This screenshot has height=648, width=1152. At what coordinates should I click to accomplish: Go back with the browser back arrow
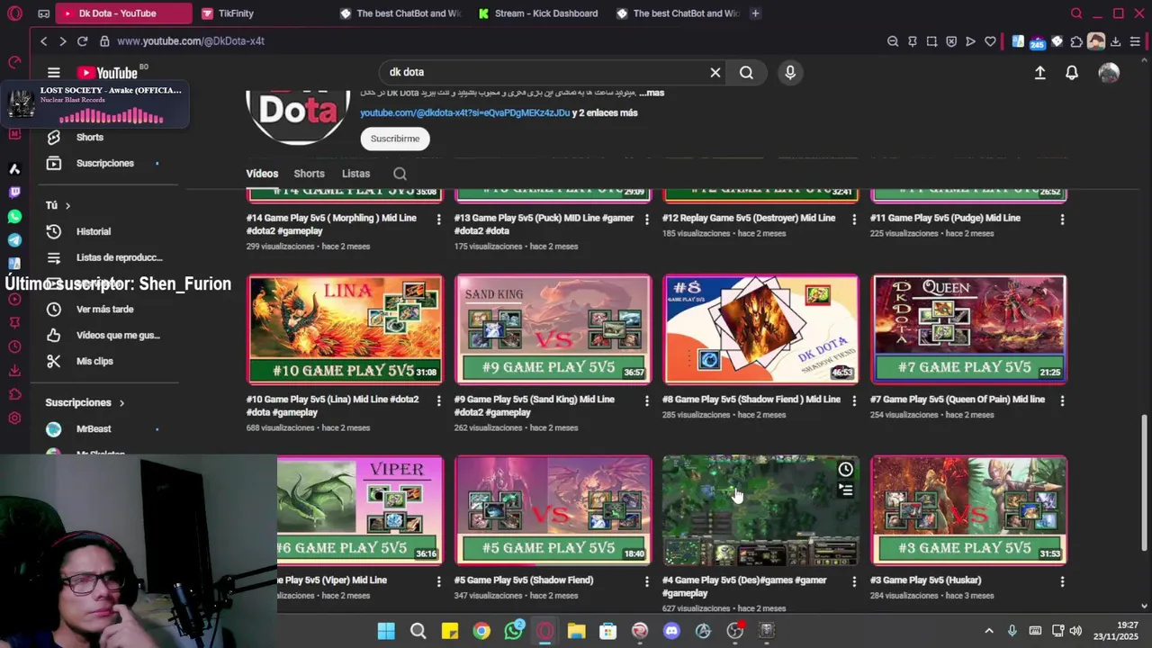[43, 40]
